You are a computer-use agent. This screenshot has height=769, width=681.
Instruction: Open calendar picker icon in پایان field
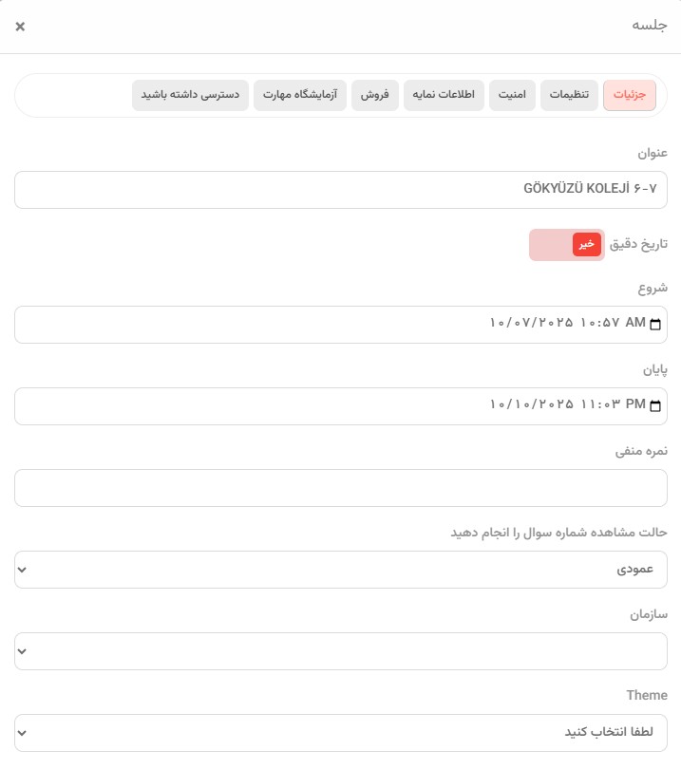tap(655, 405)
